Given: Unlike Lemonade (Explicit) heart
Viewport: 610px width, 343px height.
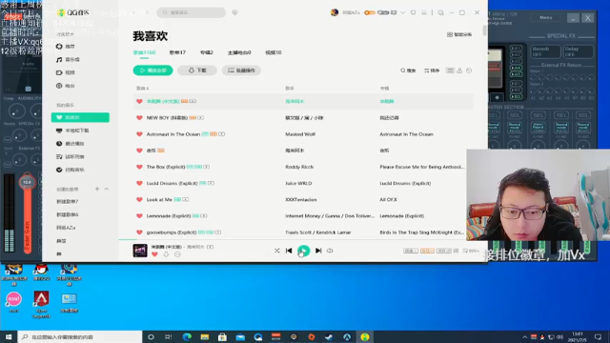Looking at the screenshot, I should [139, 216].
